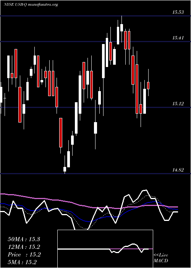Click the 50MA : 15.3 reading
Viewport: 191px width, 268px height.
tap(24, 239)
